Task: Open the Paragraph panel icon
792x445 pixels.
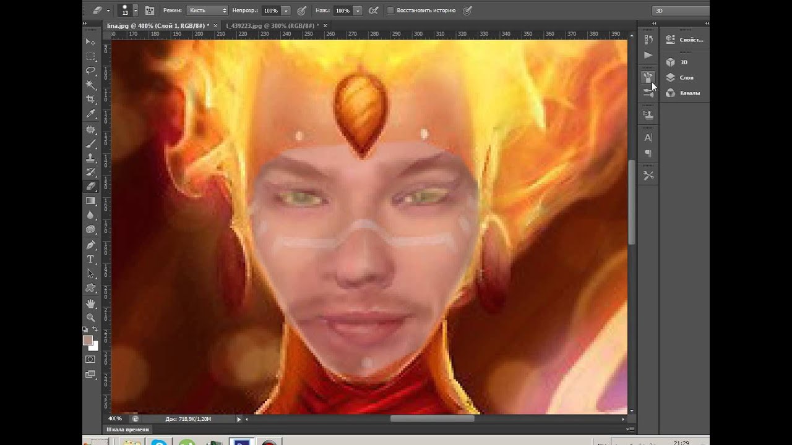Action: (648, 153)
